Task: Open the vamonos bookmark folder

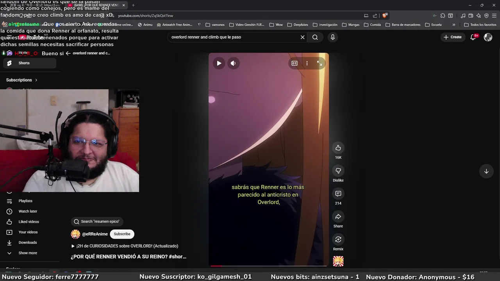Action: point(215,25)
